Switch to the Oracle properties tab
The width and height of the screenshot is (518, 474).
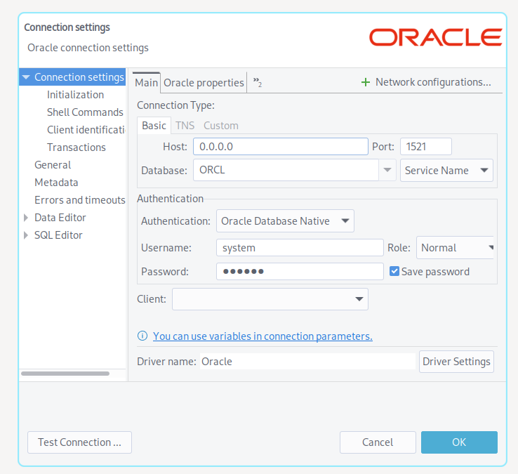204,83
